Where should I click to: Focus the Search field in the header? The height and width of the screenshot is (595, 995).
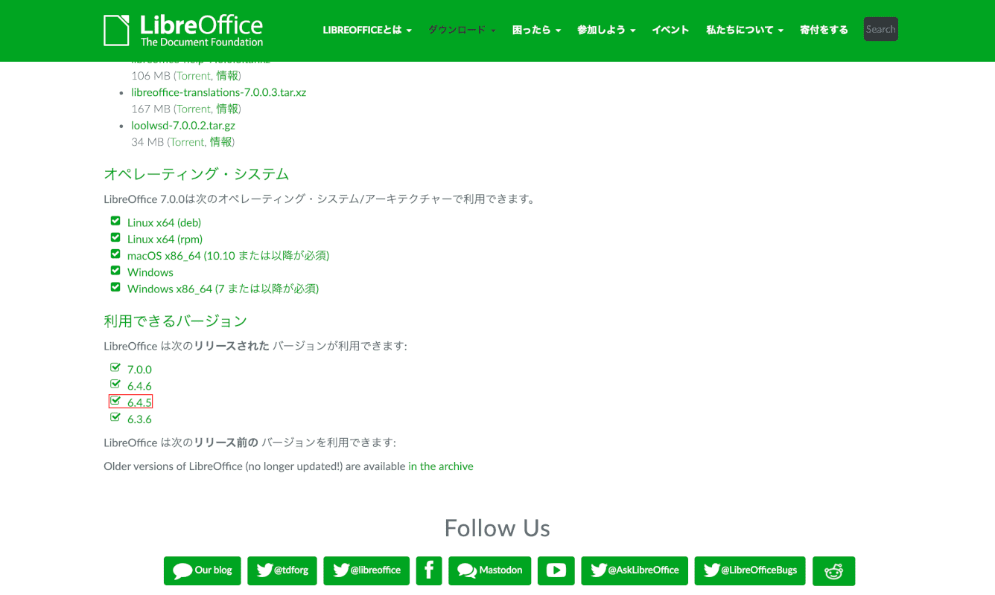[880, 29]
